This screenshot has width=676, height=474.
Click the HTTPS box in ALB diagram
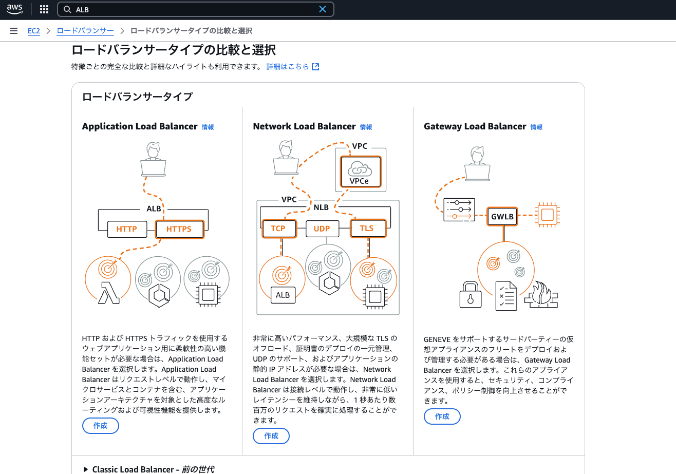(179, 229)
